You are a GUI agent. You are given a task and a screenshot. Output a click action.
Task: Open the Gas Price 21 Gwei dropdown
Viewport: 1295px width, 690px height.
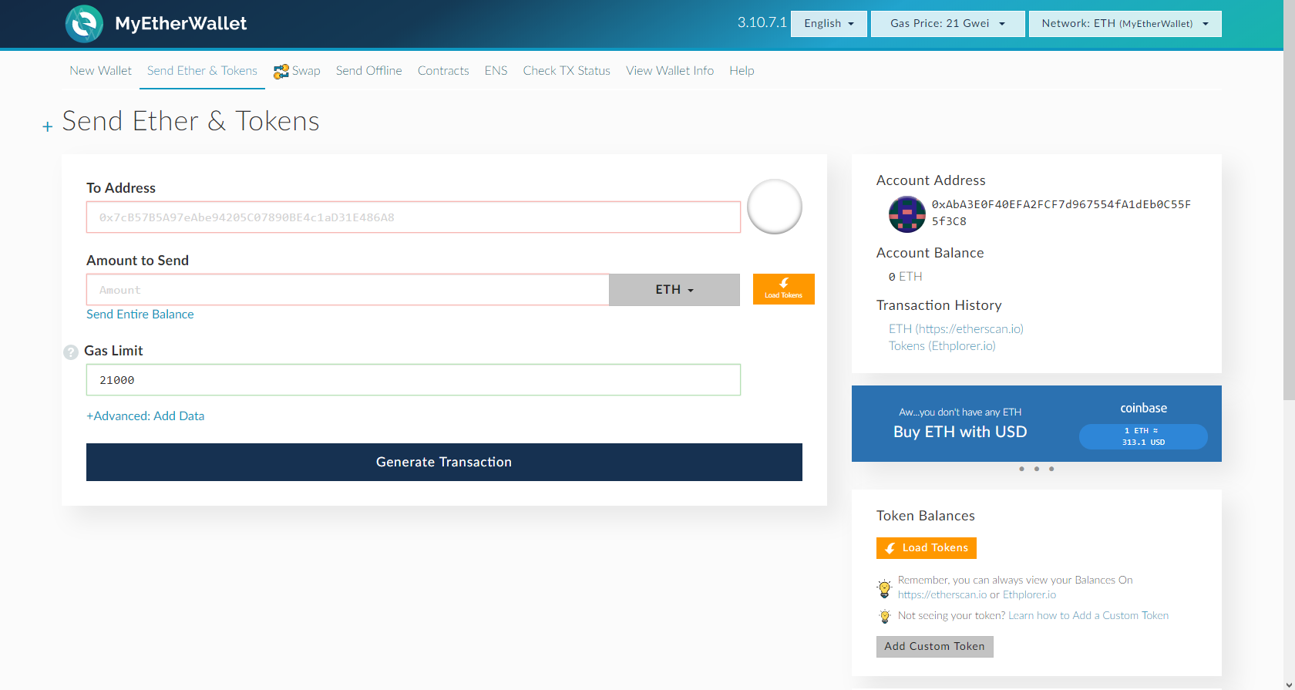(947, 23)
